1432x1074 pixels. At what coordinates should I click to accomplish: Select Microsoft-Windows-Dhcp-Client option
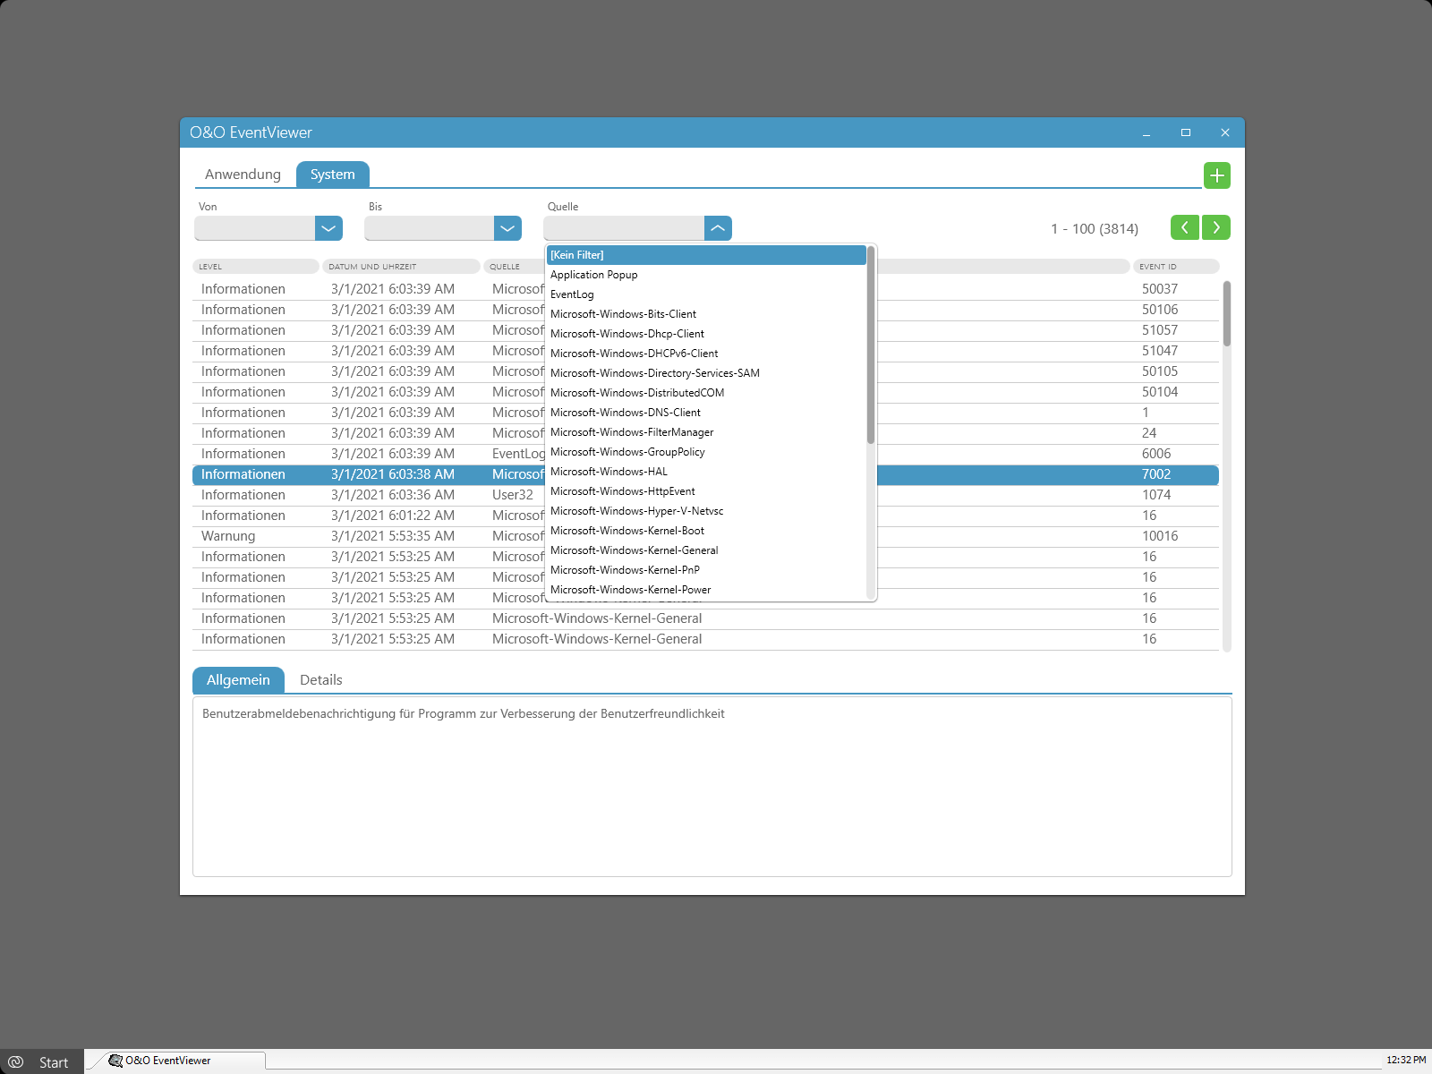(706, 334)
